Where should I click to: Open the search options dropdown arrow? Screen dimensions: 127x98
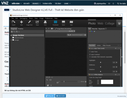click(x=70, y=35)
